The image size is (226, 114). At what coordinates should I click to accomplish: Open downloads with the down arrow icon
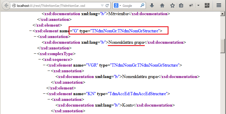152,6
